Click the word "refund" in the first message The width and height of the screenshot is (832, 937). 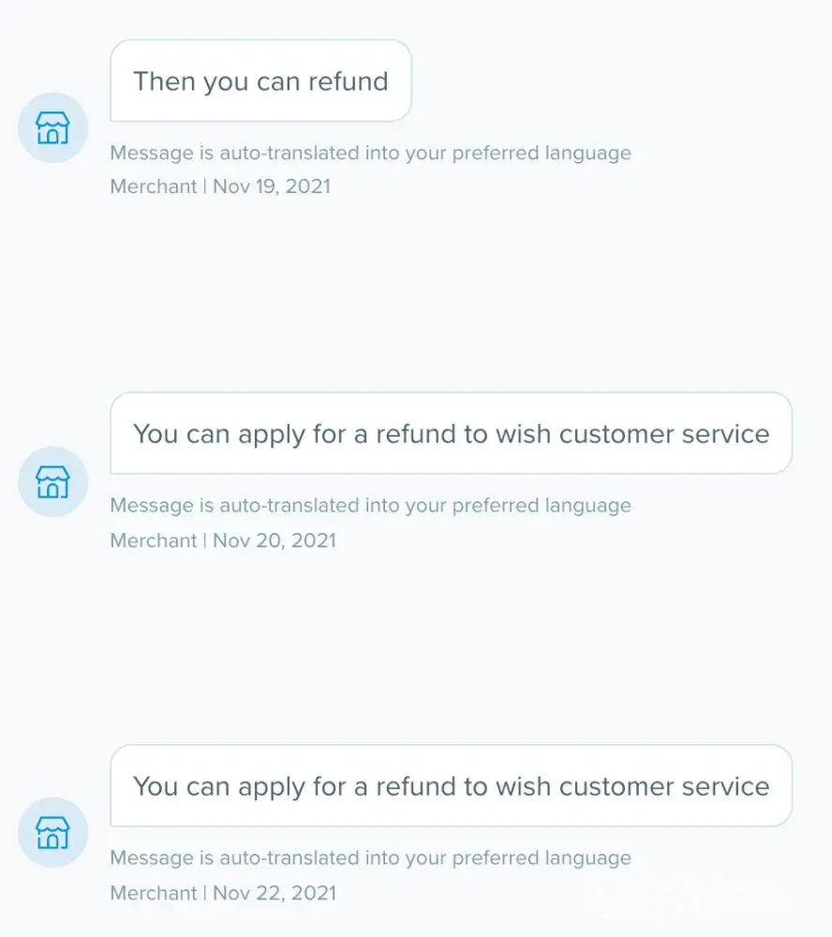[x=348, y=82]
